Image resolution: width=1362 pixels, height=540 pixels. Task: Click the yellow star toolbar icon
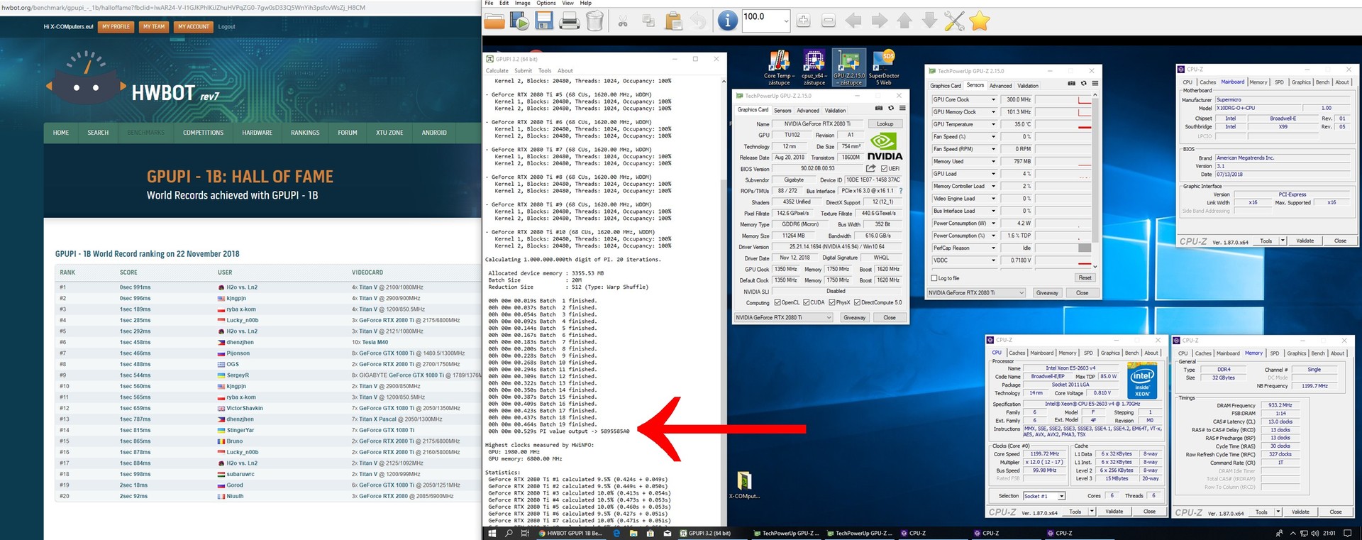tap(980, 21)
